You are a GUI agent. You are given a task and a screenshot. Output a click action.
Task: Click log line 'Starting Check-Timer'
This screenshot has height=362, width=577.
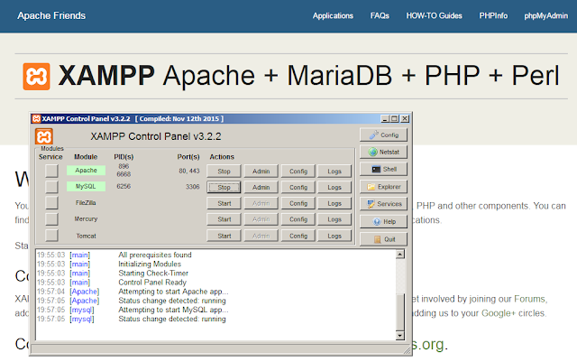[x=153, y=274]
